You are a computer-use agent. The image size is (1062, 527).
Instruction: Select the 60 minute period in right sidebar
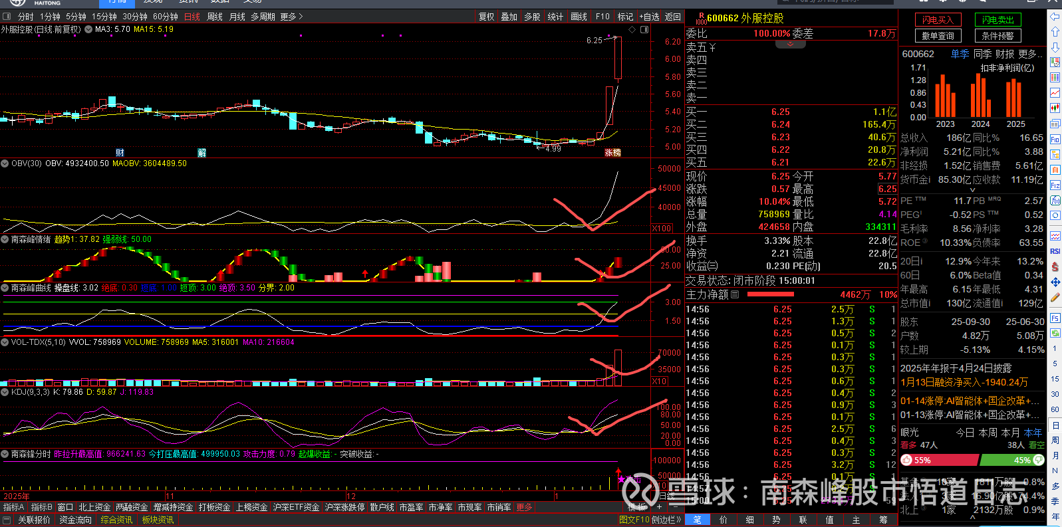1055,409
